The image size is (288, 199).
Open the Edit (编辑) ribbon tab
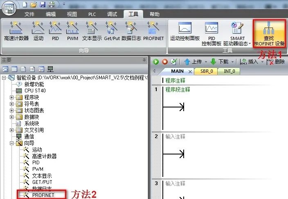pos(51,14)
